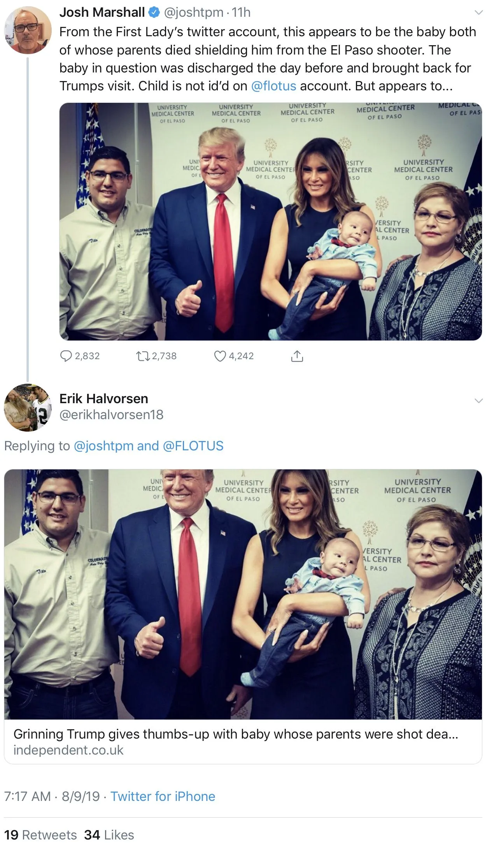View the 19 Retweets list

point(40,835)
